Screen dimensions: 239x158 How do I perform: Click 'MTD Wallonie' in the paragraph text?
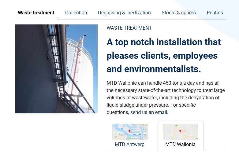[122, 83]
